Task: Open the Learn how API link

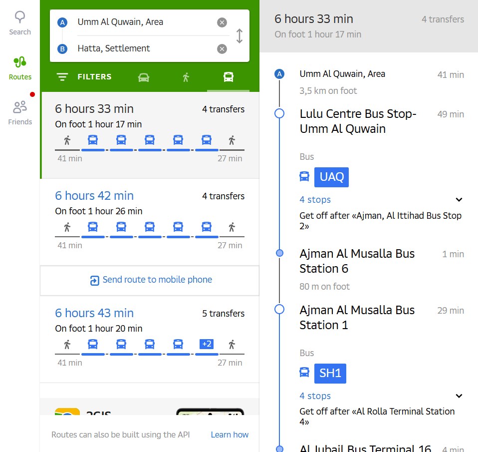Action: coord(230,435)
